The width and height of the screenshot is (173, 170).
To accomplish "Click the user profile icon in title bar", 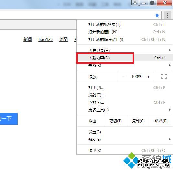I will [135, 3].
